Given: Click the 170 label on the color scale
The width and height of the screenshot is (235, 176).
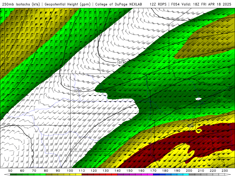Looking at the screenshot, I should coord(153,171).
